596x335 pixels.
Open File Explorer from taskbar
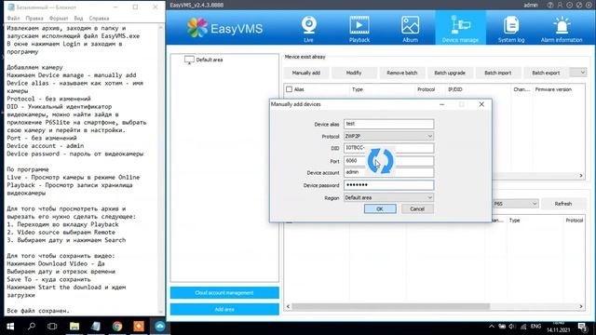[x=74, y=327]
